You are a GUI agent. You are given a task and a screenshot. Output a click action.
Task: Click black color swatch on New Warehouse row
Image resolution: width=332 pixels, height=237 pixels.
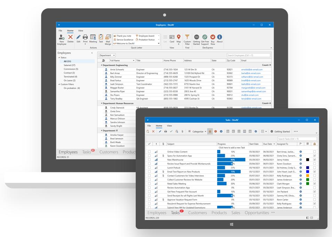pos(307,160)
